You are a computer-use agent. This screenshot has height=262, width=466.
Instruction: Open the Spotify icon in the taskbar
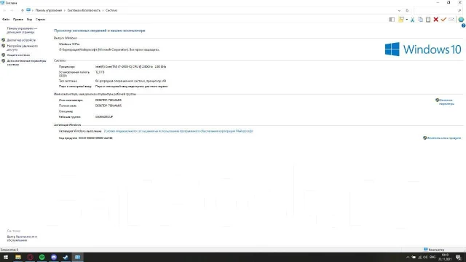click(42, 257)
